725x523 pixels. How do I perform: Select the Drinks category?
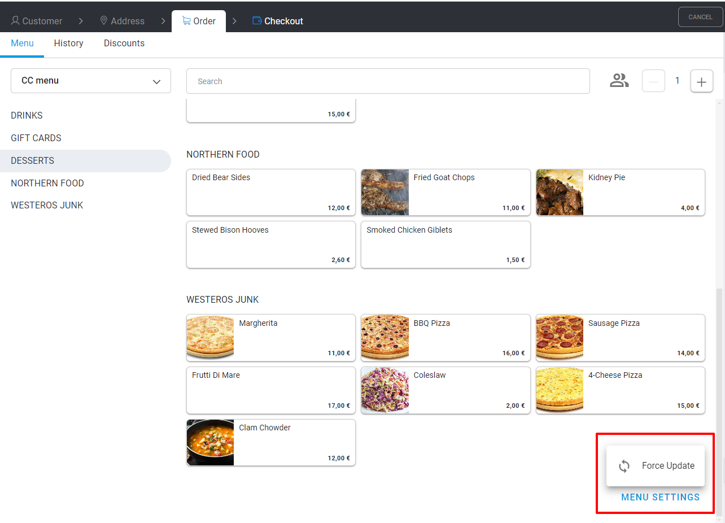[27, 115]
